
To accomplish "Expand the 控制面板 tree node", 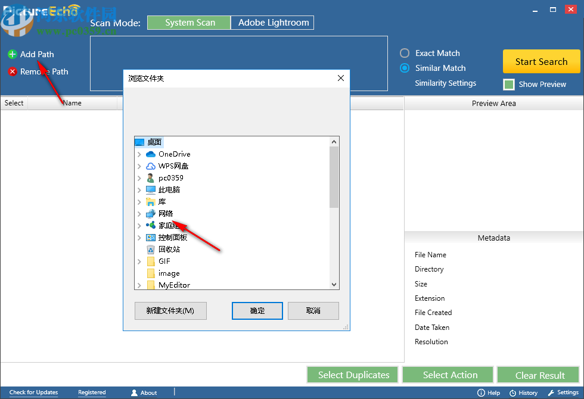I will tap(139, 238).
